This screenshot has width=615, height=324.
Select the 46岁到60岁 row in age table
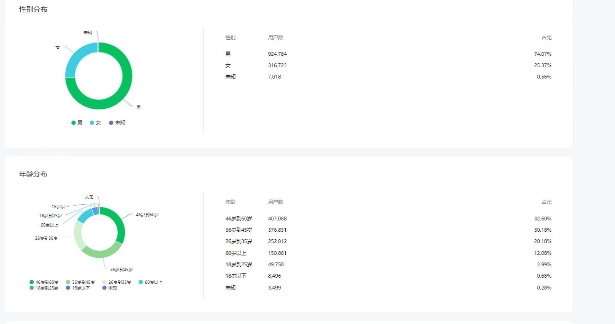388,219
